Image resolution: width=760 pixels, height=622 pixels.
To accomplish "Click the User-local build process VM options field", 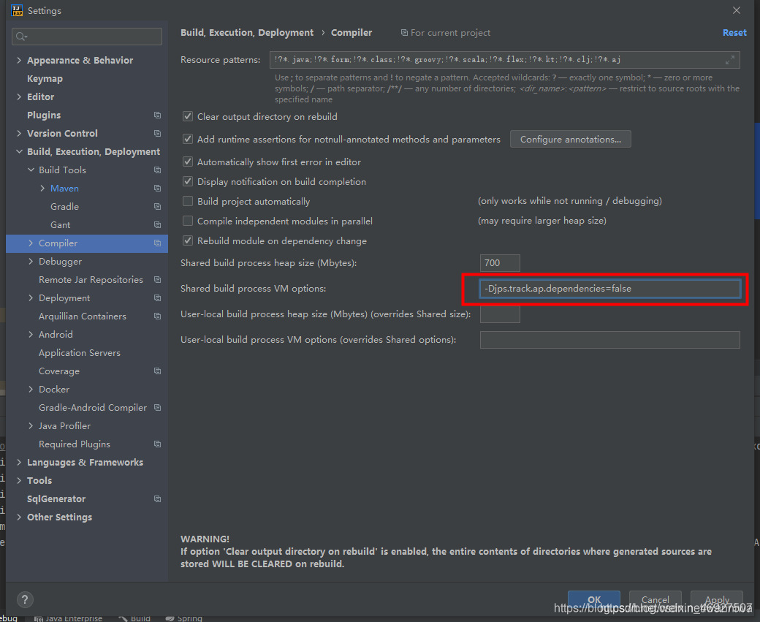I will (609, 340).
